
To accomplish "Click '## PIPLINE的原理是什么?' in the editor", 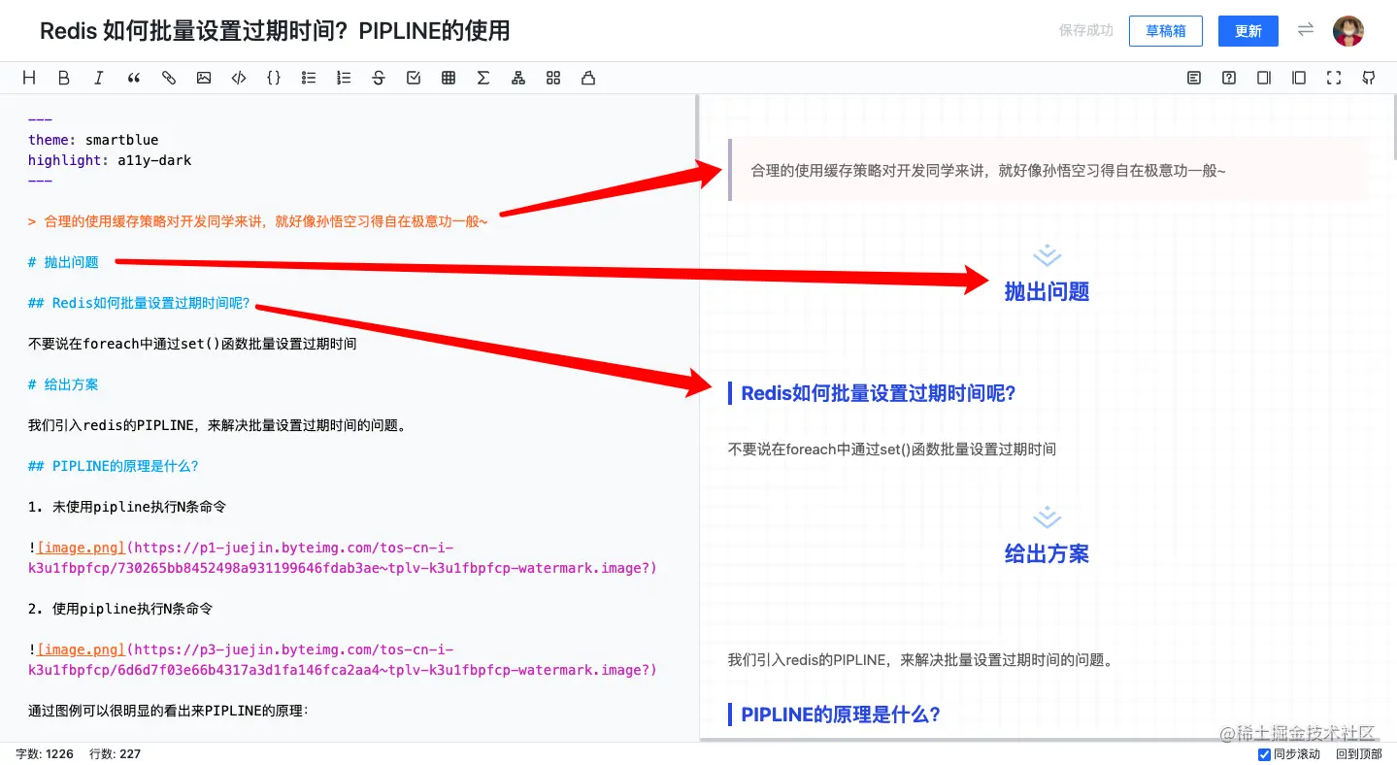I will tap(114, 466).
